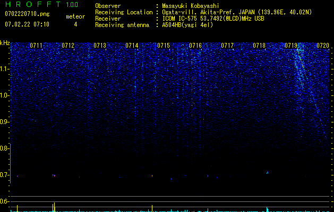Click the 0.8 frequency axis label

click(x=4, y=148)
